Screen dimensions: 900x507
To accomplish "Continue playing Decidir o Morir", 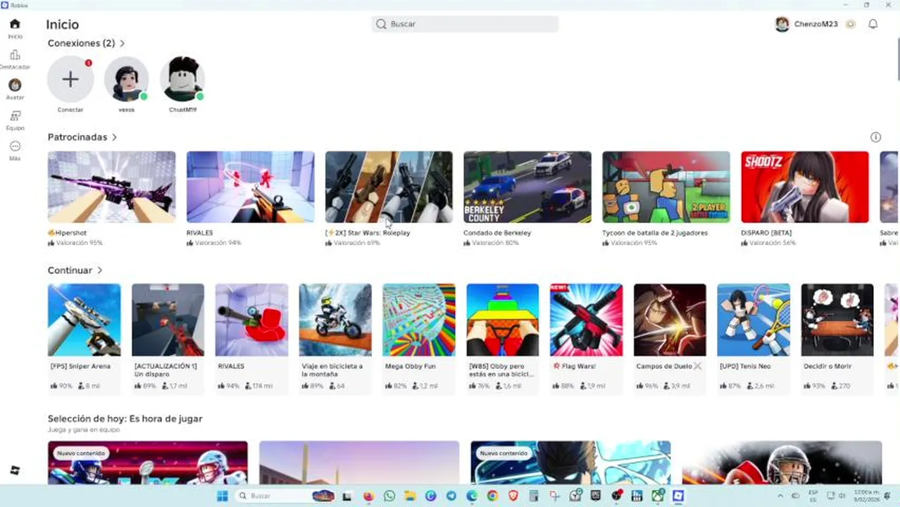I will [837, 320].
